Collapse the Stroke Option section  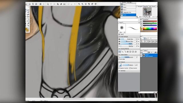tap(119, 55)
